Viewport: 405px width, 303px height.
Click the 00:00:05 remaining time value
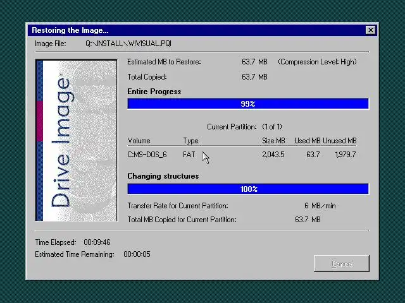pos(137,254)
